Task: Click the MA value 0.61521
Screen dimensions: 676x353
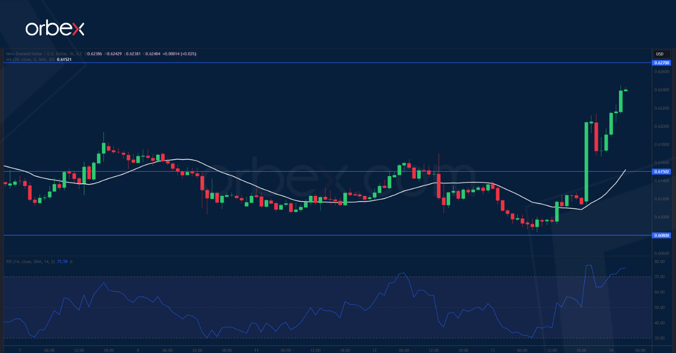Action: [64, 60]
